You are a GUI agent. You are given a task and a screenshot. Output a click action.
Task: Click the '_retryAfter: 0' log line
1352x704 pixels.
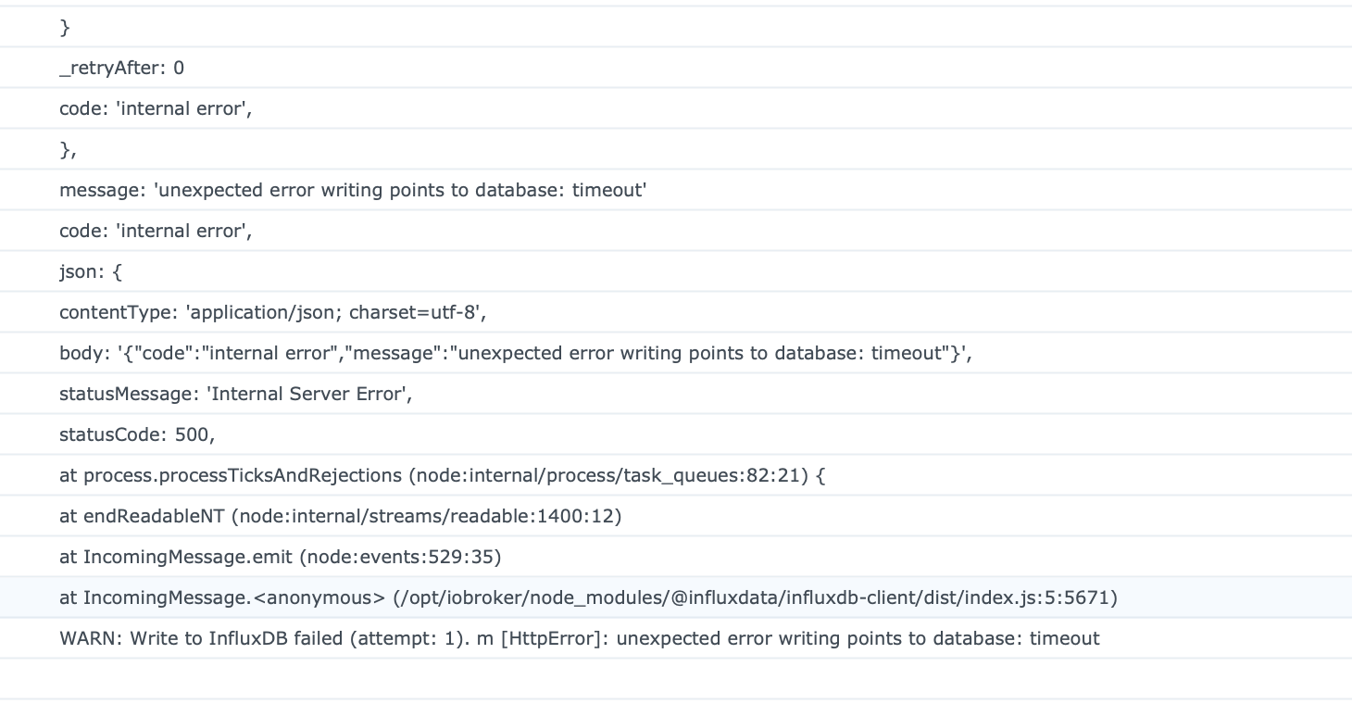tap(121, 68)
